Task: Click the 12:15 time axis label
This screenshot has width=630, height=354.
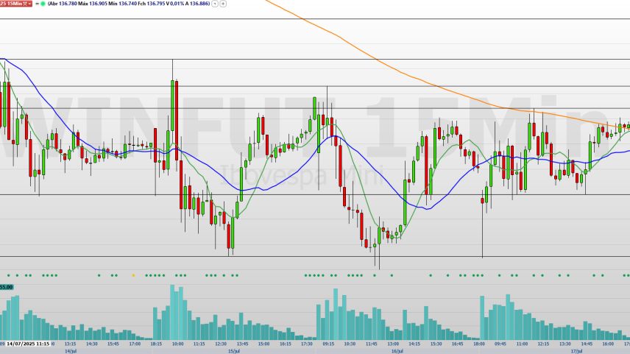Action: 543,344
